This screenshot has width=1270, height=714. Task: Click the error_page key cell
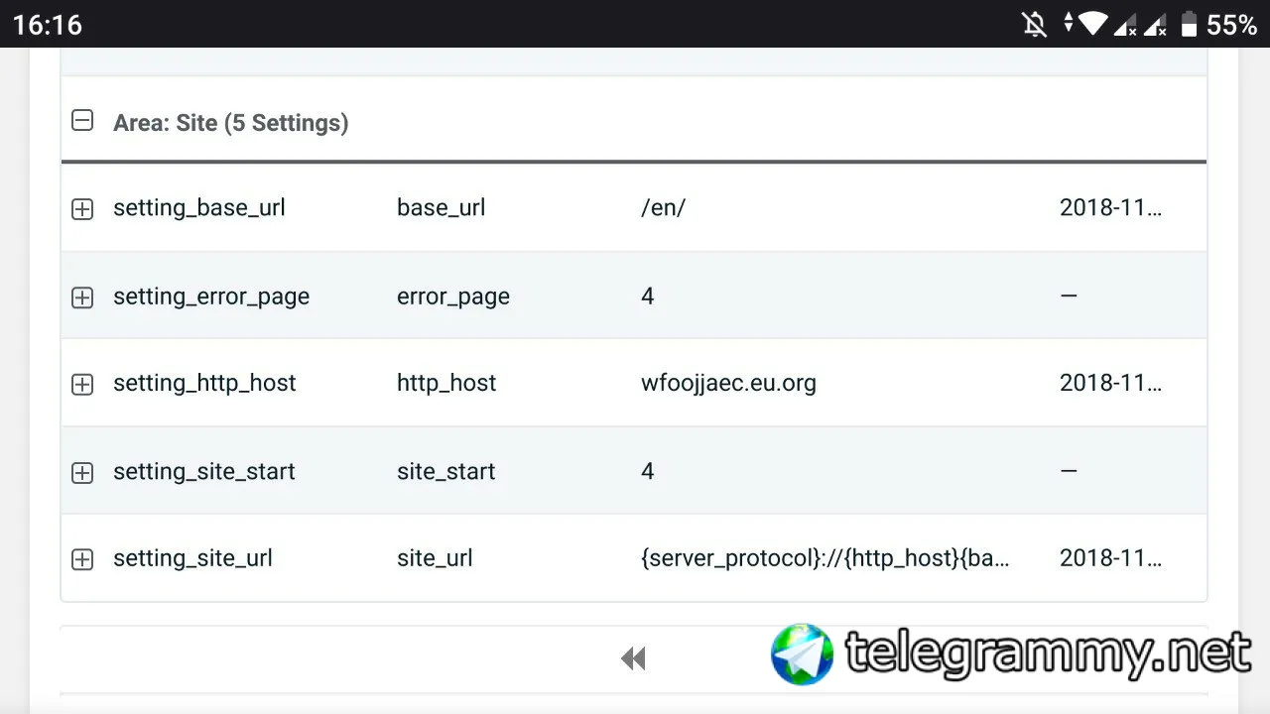point(453,297)
